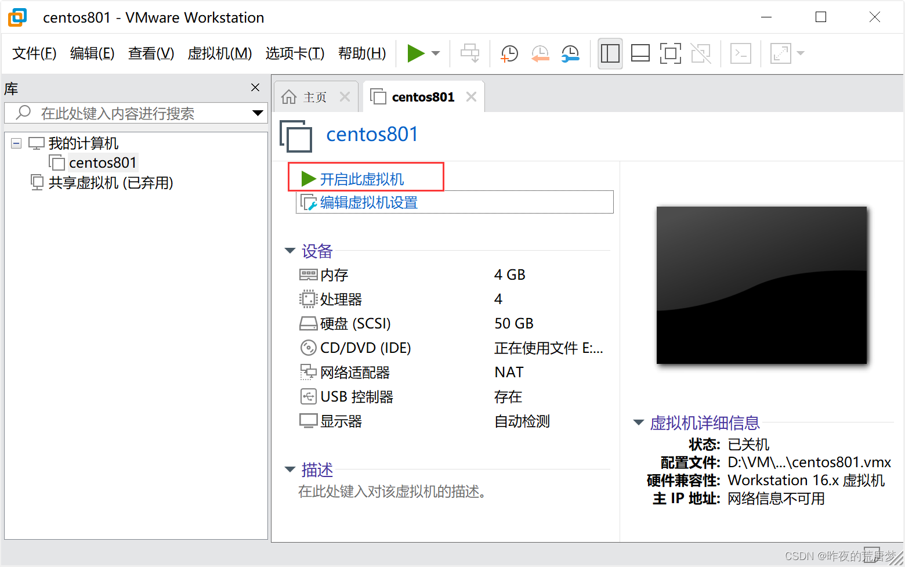Image resolution: width=905 pixels, height=567 pixels.
Task: Click the virtual machine screen thumbnail
Action: 762,285
